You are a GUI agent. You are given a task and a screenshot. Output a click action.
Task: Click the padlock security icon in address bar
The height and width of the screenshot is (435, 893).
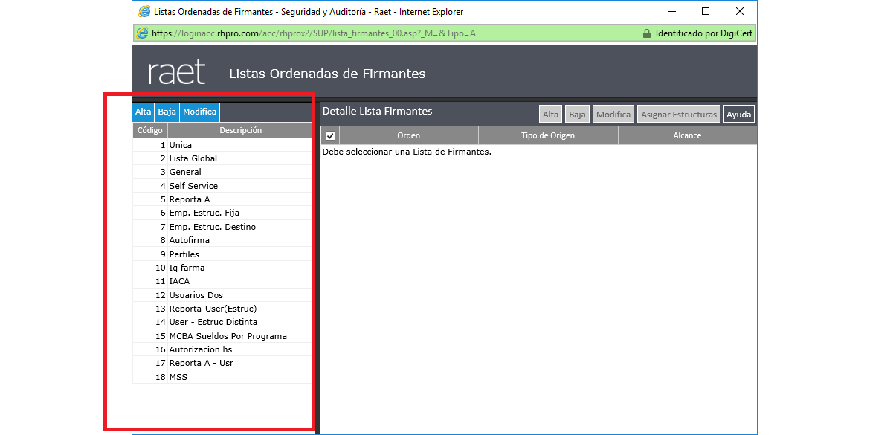click(646, 33)
